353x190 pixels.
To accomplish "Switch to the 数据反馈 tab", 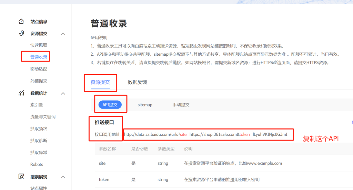I will pyautogui.click(x=137, y=82).
